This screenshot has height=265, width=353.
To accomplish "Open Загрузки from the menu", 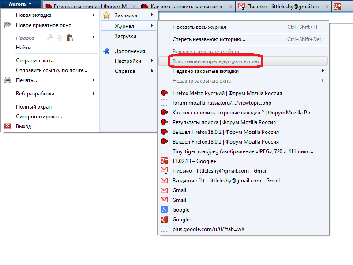I will click(125, 36).
